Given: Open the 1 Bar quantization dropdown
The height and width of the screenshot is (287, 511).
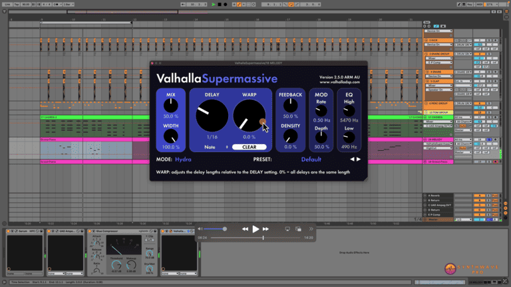Looking at the screenshot, I should (x=69, y=5).
